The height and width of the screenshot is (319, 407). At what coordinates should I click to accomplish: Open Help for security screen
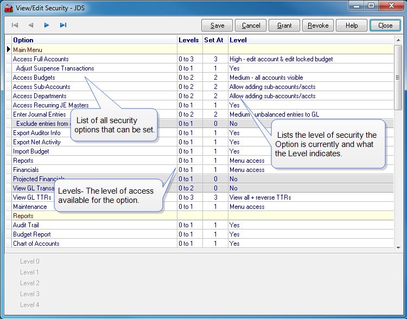coord(352,25)
